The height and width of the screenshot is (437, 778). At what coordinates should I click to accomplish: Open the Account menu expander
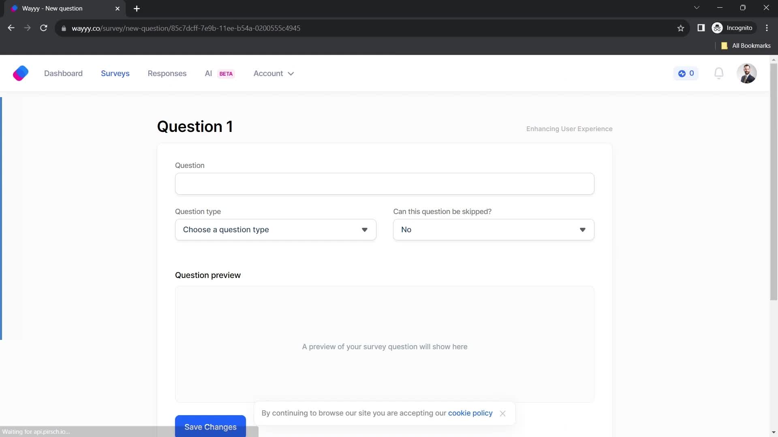click(291, 73)
